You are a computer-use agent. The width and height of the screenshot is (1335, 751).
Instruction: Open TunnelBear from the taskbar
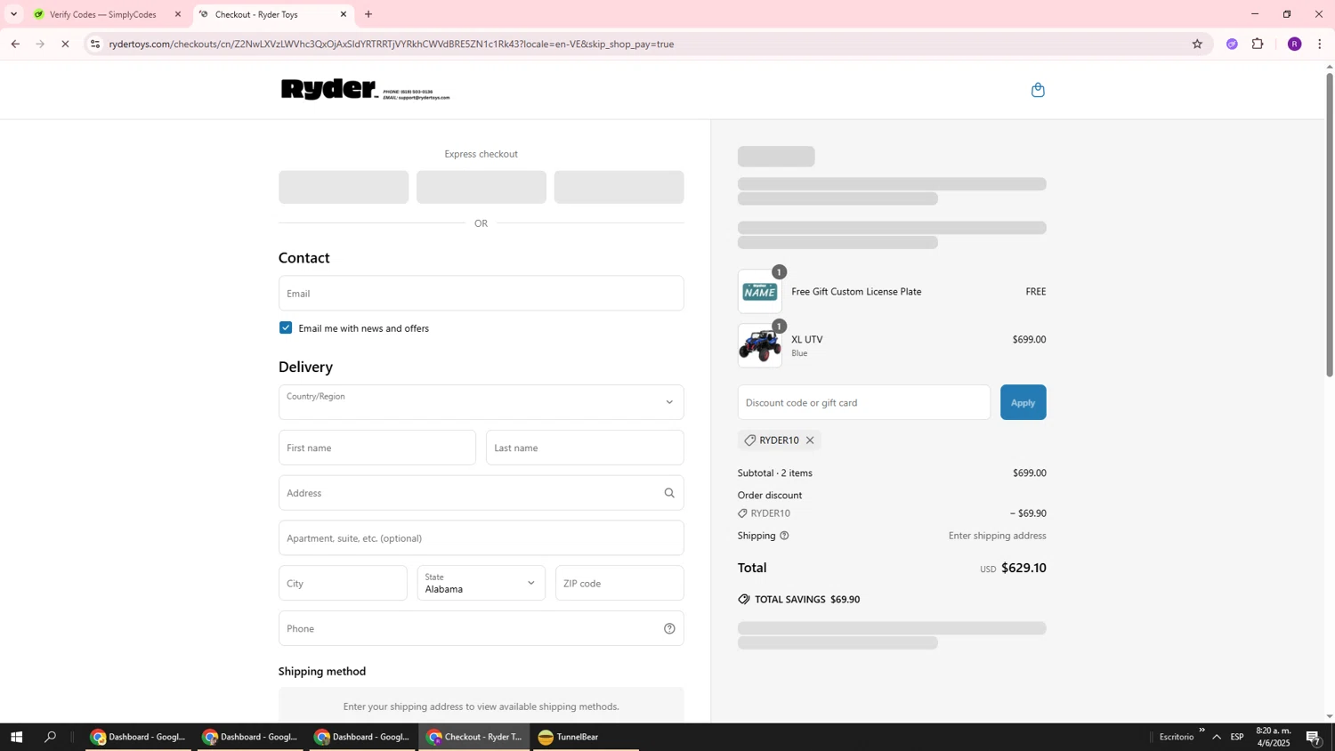click(587, 737)
